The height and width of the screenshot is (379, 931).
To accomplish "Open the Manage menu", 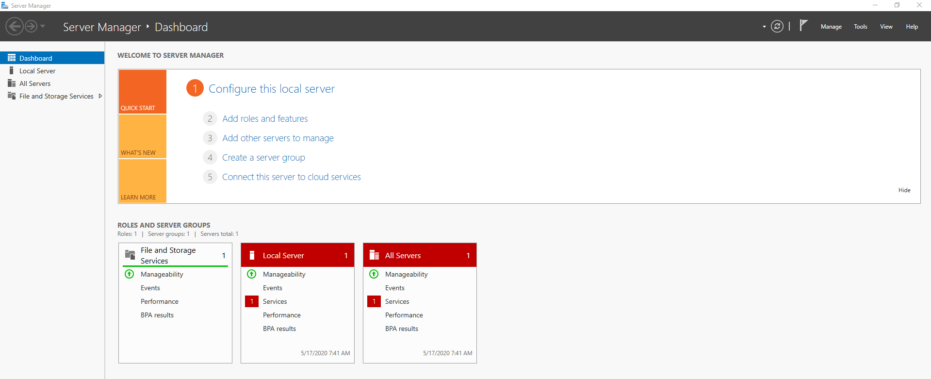I will click(831, 27).
